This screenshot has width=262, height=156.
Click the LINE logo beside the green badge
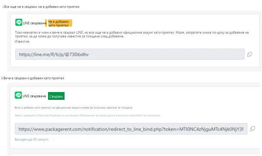18,95
